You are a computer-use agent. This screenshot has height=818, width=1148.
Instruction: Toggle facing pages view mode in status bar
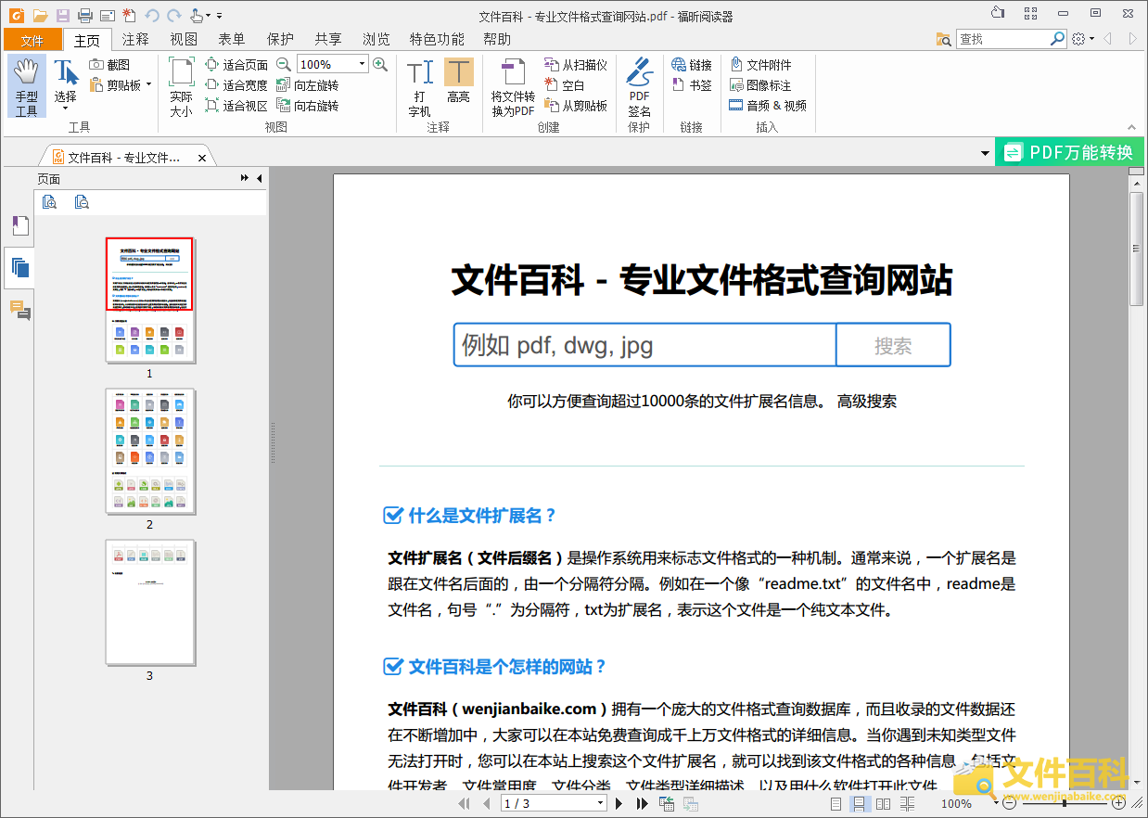[x=883, y=804]
